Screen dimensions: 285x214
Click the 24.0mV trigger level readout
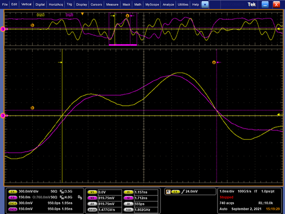[x=192, y=192]
